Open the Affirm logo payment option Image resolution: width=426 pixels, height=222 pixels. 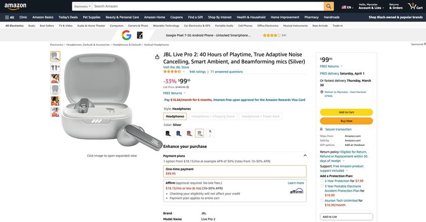click(x=297, y=191)
